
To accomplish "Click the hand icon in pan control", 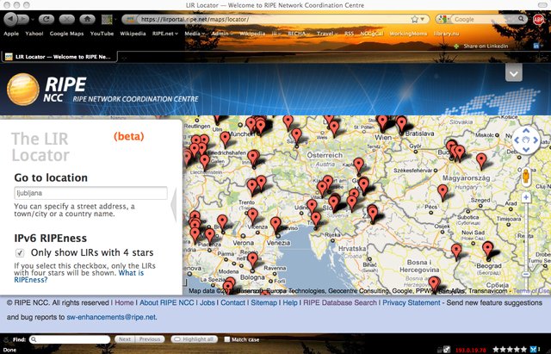I will pyautogui.click(x=526, y=140).
